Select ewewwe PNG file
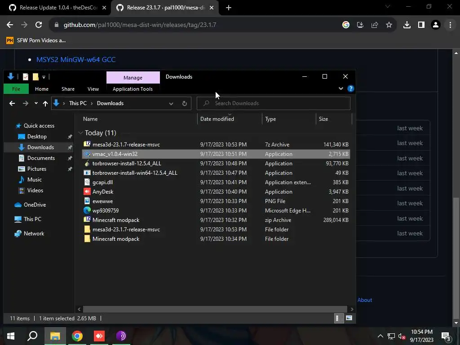Viewport: 460px width, 345px height. [216, 201]
